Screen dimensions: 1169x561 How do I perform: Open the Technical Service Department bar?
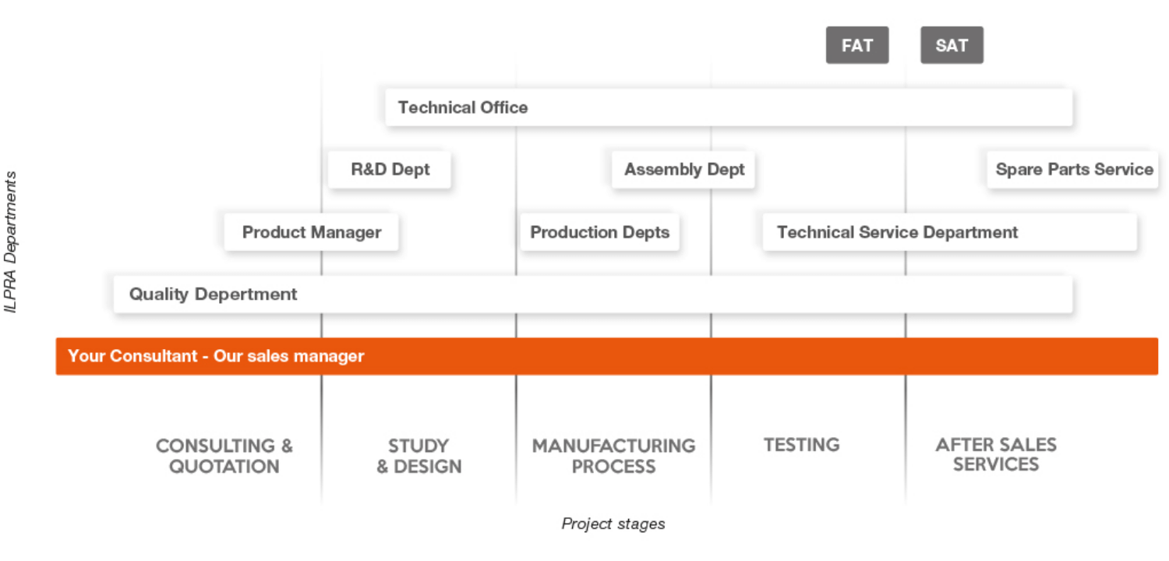coord(949,232)
